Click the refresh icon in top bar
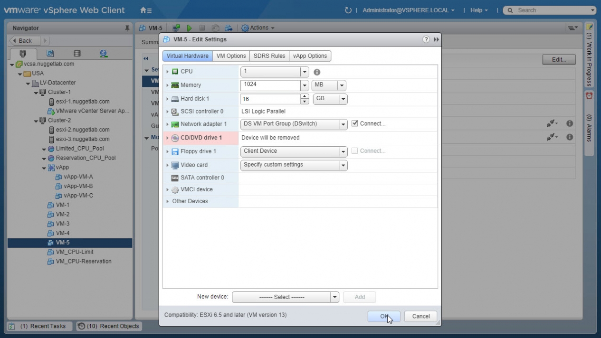The width and height of the screenshot is (601, 338). [x=348, y=10]
